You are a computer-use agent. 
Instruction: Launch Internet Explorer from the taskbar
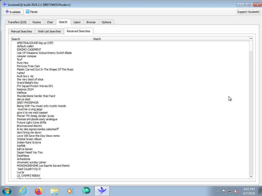tap(23, 191)
